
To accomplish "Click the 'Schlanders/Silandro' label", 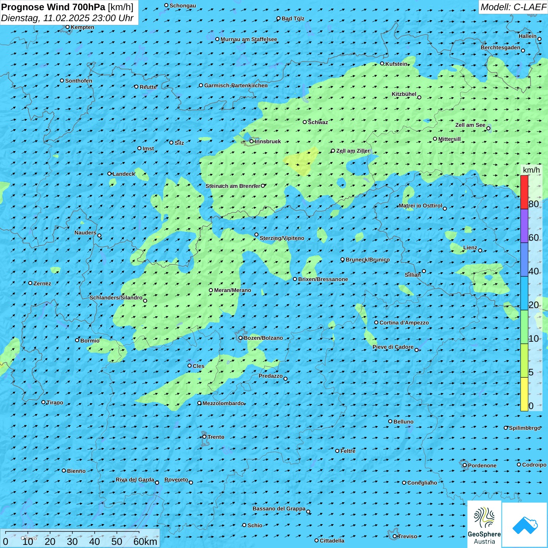I will click(x=116, y=297).
